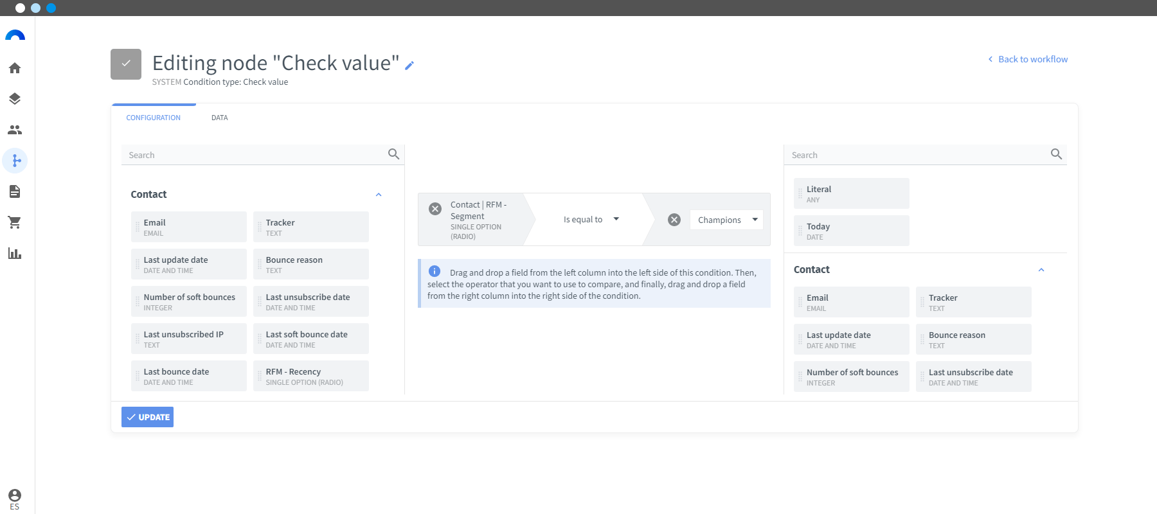Select the CONFIGURATION tab
Image resolution: width=1157 pixels, height=514 pixels.
[x=154, y=118]
